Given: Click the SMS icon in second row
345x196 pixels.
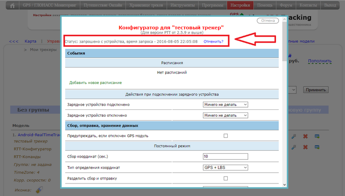Looking at the screenshot, I should coord(317,147).
